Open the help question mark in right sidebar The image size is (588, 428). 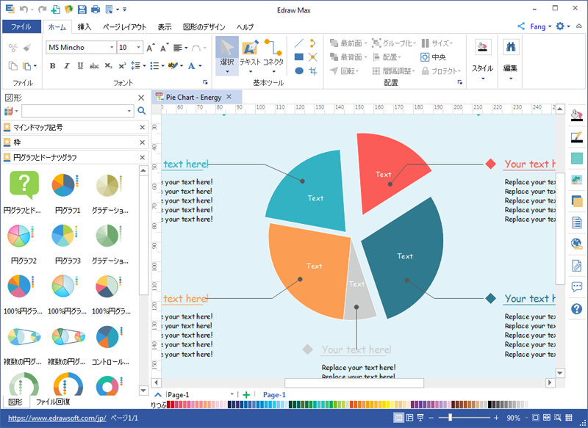576,309
